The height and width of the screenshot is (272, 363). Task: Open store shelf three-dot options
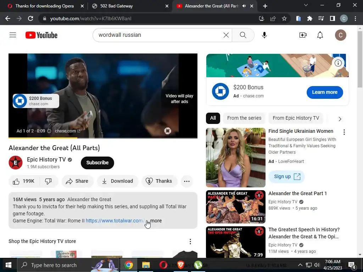click(190, 242)
